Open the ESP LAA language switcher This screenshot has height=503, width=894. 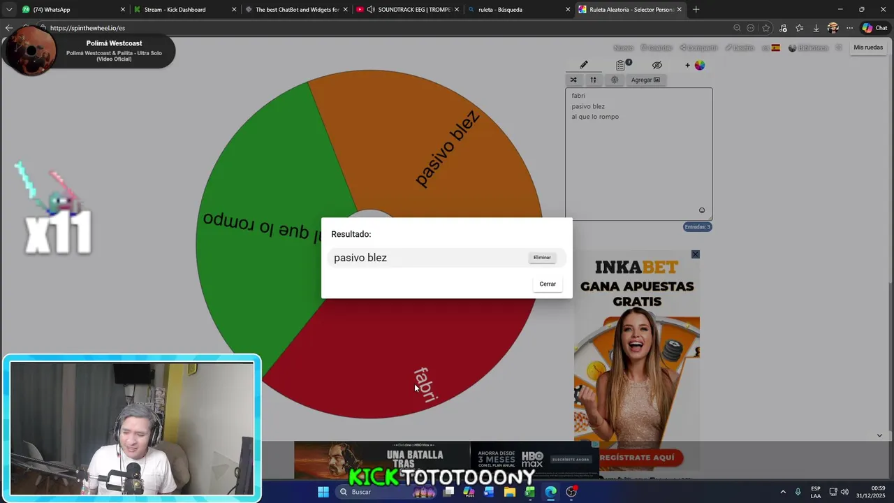[816, 492]
